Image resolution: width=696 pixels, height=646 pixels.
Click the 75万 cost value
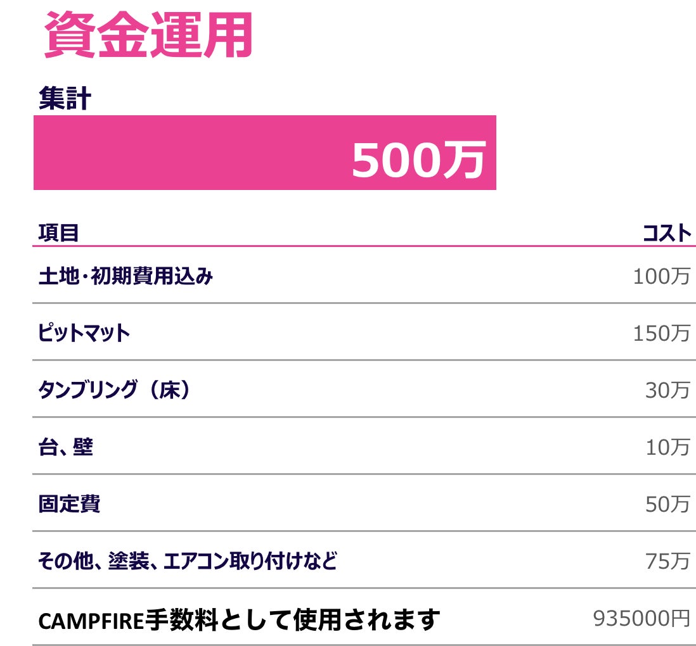667,561
